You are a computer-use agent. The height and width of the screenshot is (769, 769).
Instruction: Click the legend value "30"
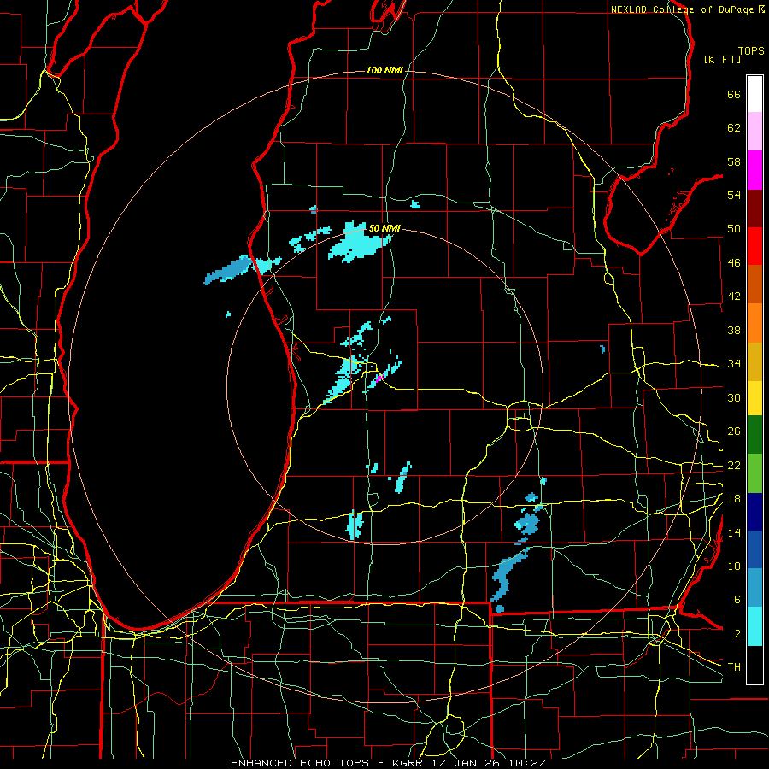734,397
